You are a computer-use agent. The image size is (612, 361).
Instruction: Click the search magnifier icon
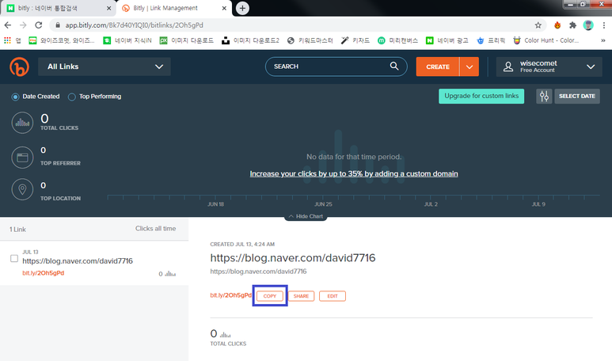[x=394, y=66]
